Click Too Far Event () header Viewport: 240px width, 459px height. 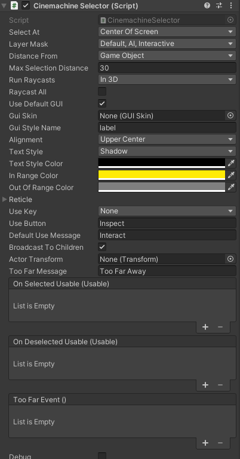[122, 400]
